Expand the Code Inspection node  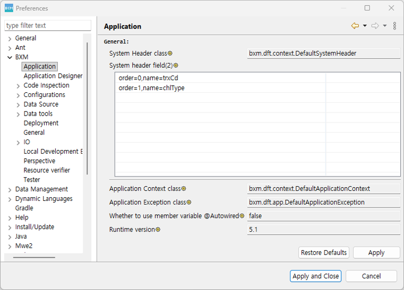click(x=18, y=86)
